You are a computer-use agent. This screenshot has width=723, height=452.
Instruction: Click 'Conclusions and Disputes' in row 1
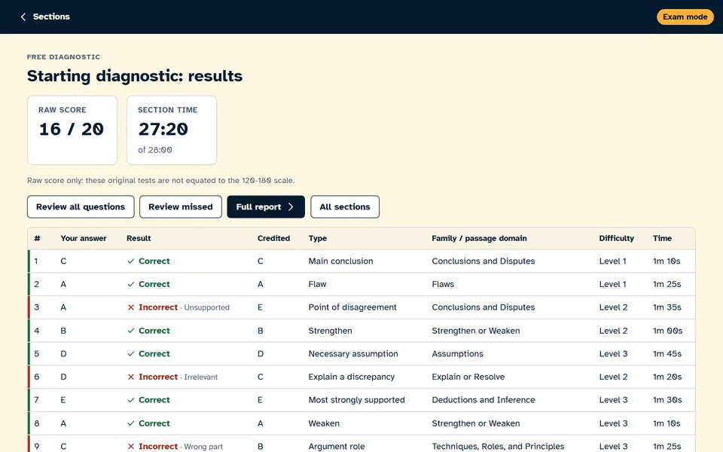(x=484, y=261)
